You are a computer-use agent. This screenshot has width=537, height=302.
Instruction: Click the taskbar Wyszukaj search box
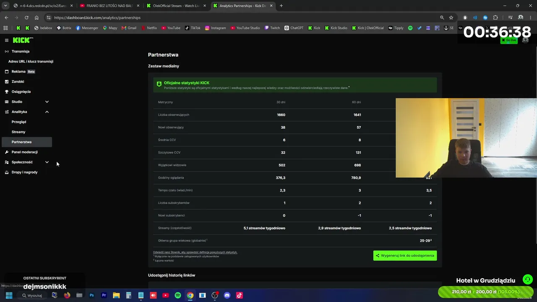click(x=33, y=295)
